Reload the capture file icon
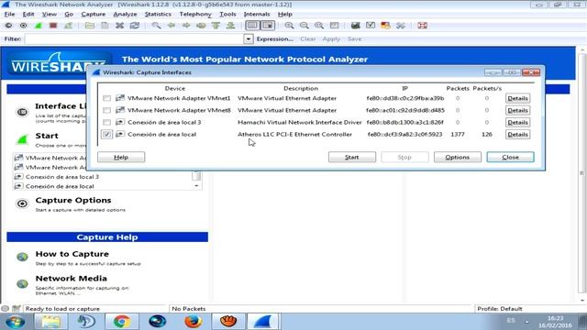The image size is (587, 330). pyautogui.click(x=135, y=26)
